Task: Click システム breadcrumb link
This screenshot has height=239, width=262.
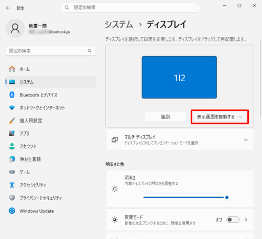Action: click(x=119, y=24)
